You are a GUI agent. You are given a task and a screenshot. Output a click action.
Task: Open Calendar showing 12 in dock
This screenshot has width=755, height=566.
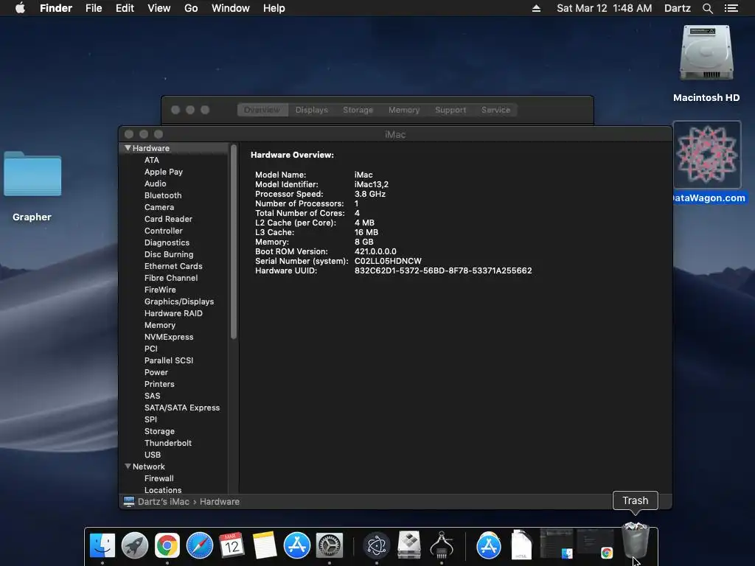pos(232,545)
